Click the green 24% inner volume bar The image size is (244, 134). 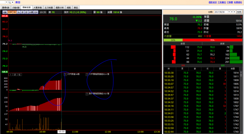tap(173, 40)
